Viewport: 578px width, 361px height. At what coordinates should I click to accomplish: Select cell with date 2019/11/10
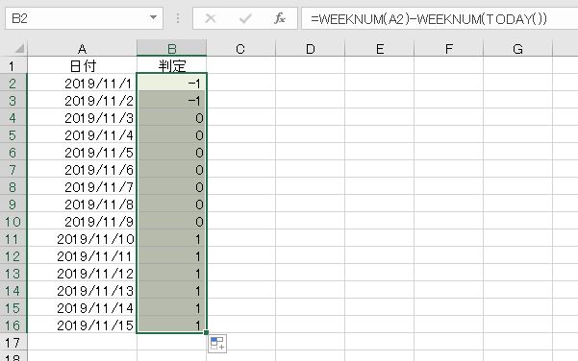(x=82, y=238)
